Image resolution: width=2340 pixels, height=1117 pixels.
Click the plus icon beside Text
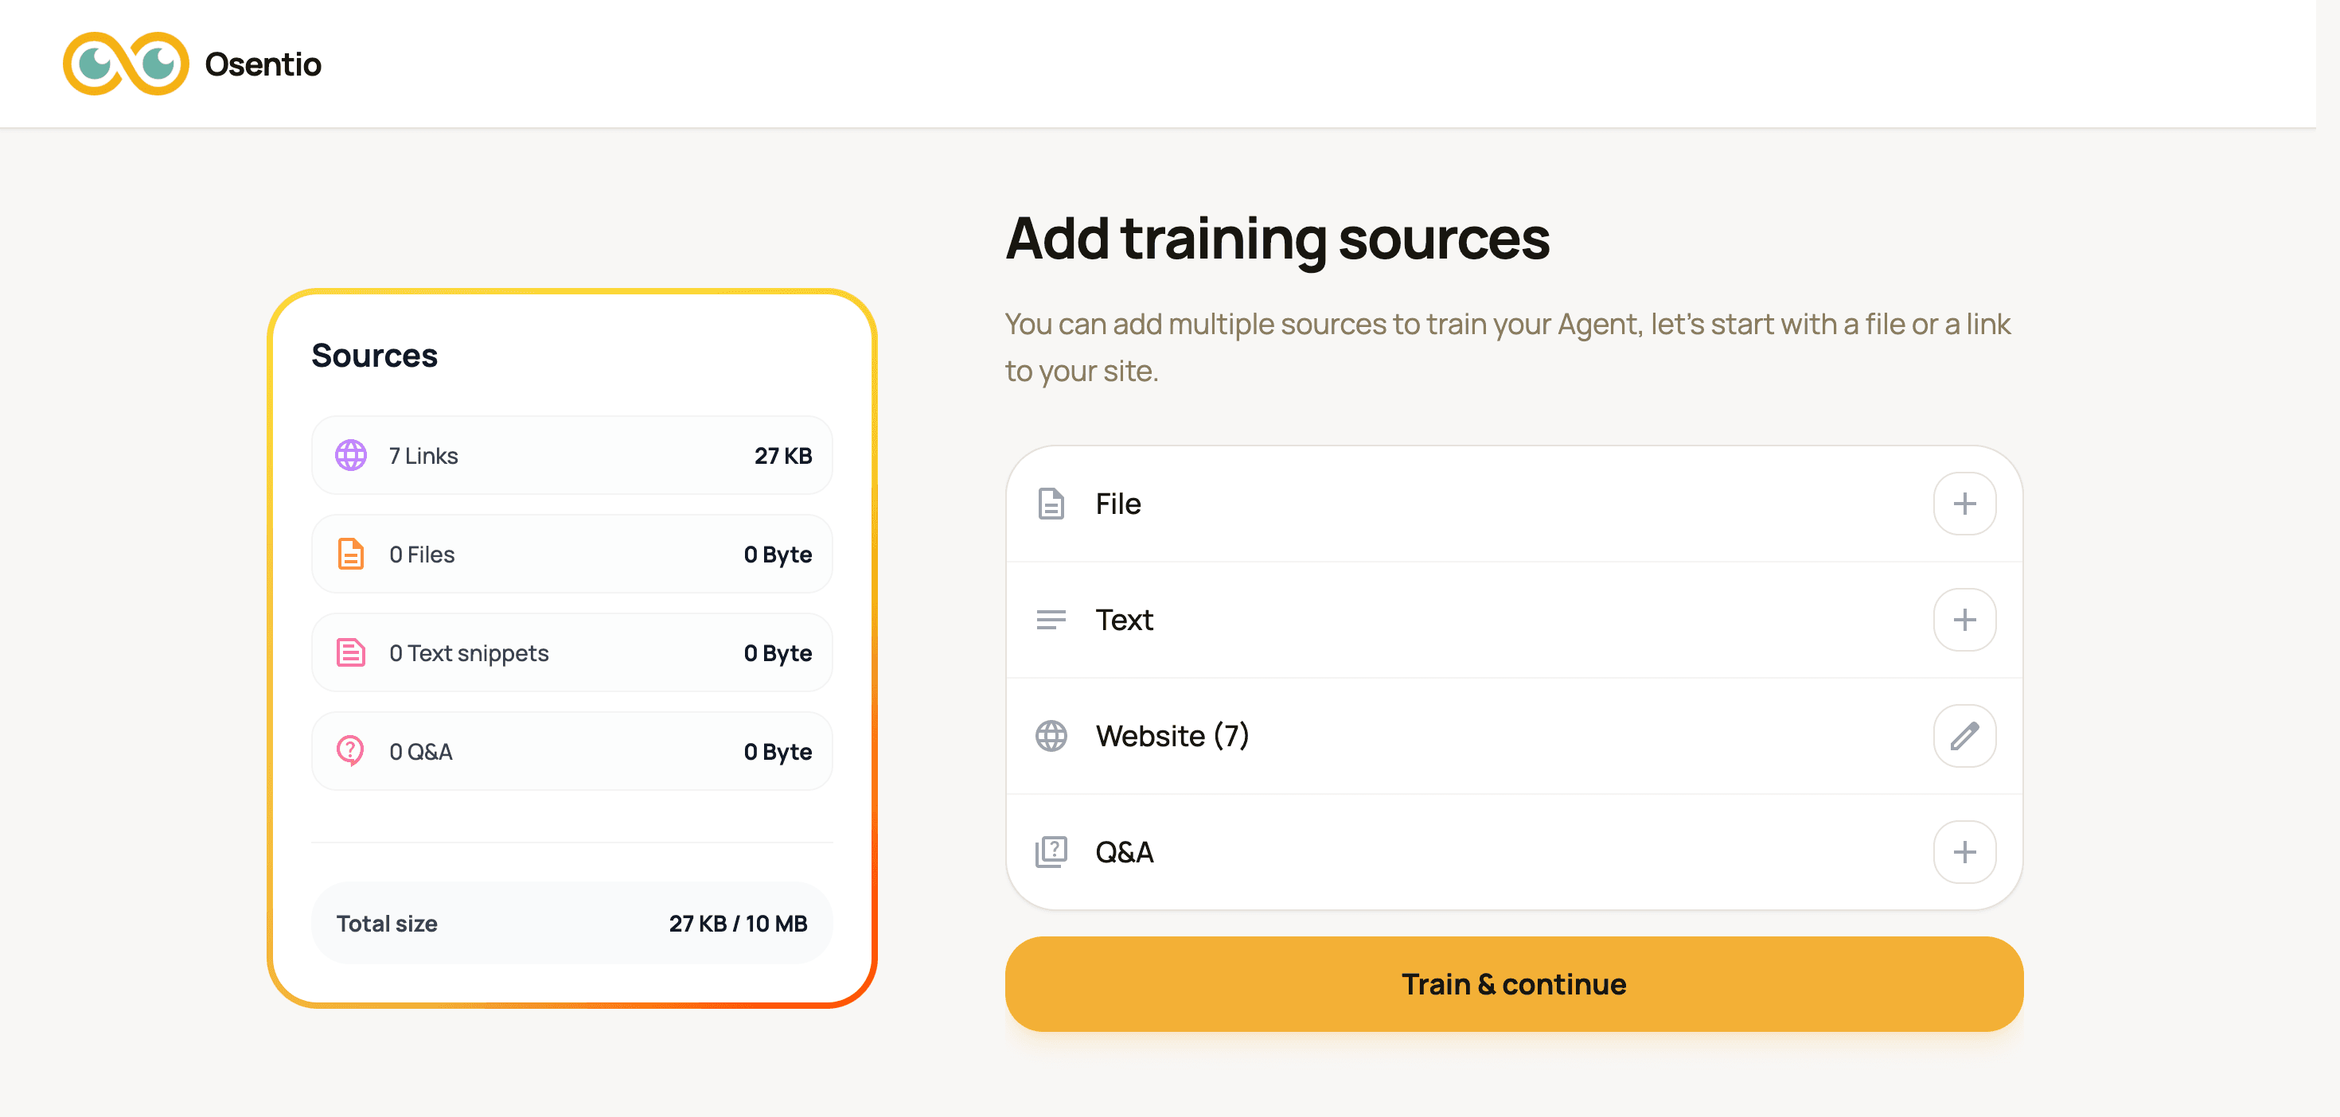[x=1964, y=621]
